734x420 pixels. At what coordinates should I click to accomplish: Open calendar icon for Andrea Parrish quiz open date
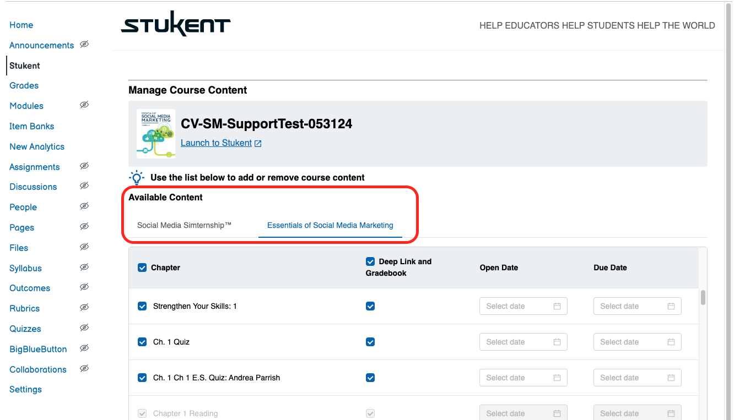[x=557, y=378]
